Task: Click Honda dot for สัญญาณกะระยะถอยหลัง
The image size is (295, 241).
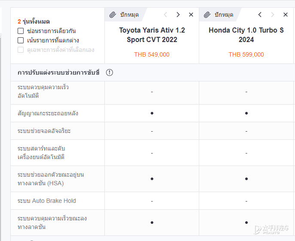Action: coord(246,113)
